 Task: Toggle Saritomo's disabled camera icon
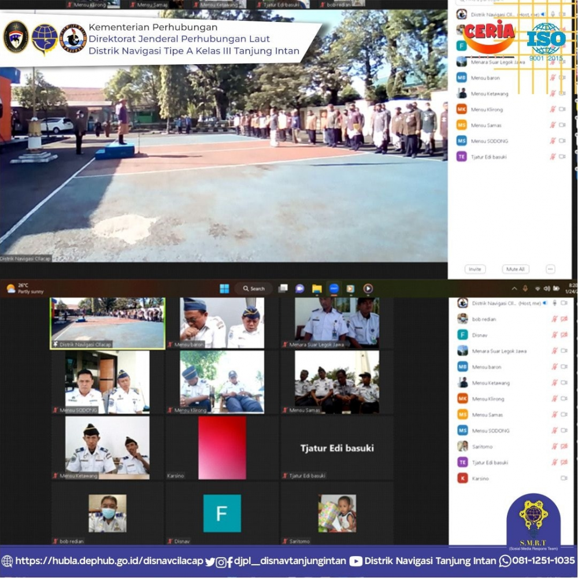pos(564,446)
